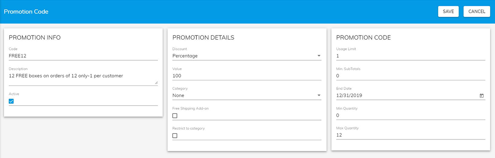Click the None value in Category
The width and height of the screenshot is (495, 158).
[x=178, y=96]
